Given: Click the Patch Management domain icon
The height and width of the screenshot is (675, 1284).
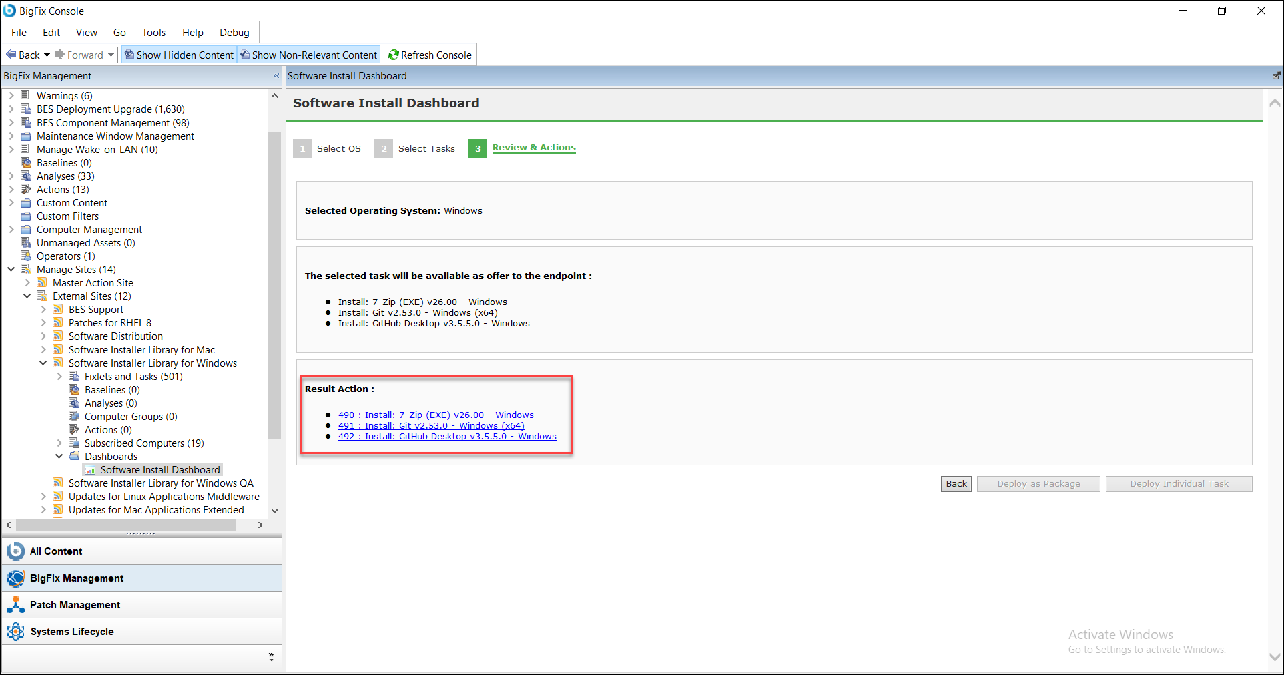Looking at the screenshot, I should click(x=15, y=605).
